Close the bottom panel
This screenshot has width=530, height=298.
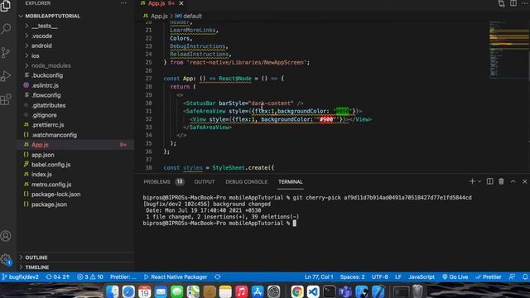point(524,181)
